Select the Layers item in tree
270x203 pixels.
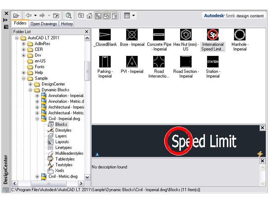pos(61,136)
